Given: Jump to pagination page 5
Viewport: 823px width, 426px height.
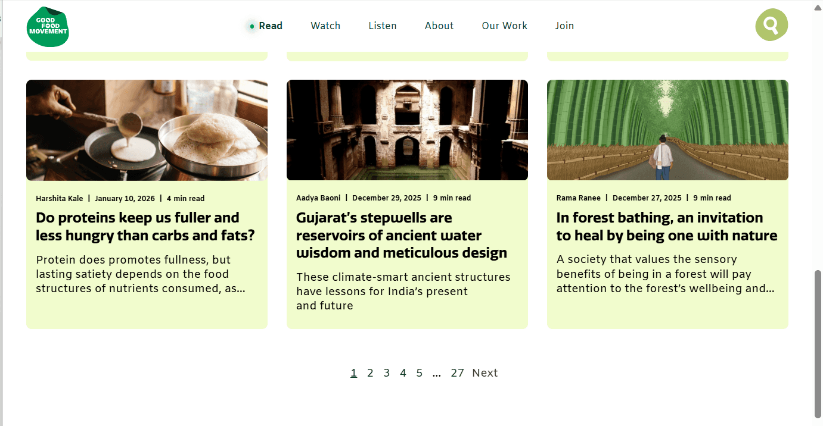Looking at the screenshot, I should tap(420, 373).
